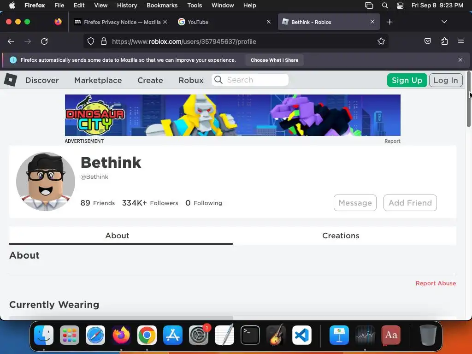Screen dimensions: 472x354
Task: Click the Log In button
Action: [x=446, y=80]
